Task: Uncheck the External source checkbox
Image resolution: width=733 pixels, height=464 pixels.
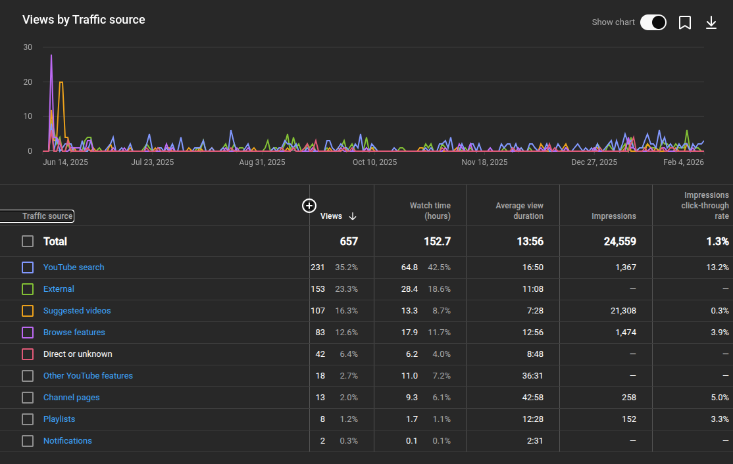Action: [28, 289]
